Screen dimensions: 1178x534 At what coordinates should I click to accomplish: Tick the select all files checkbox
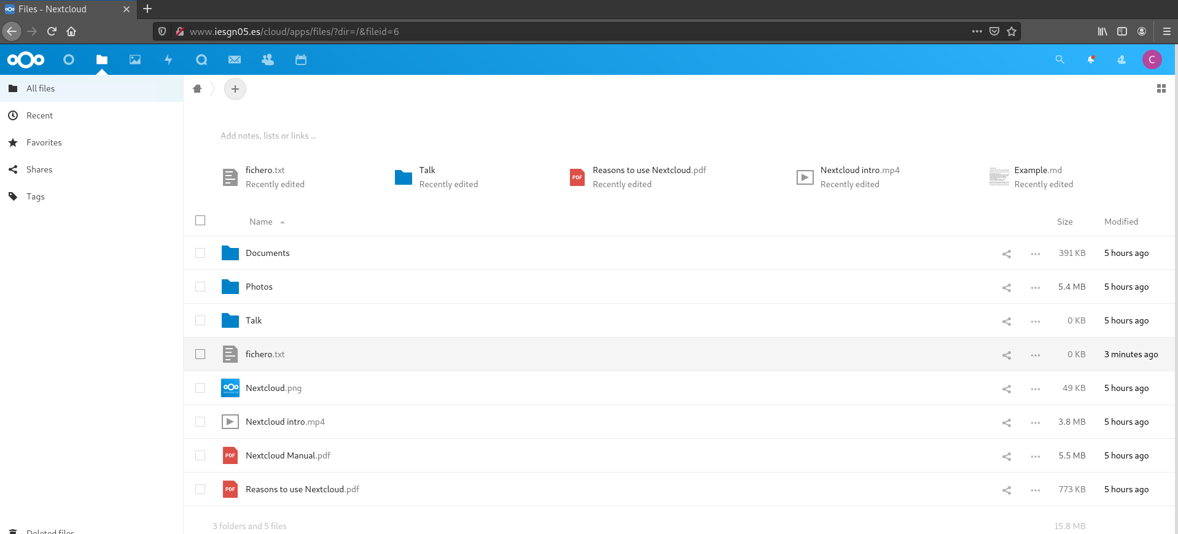pyautogui.click(x=200, y=221)
